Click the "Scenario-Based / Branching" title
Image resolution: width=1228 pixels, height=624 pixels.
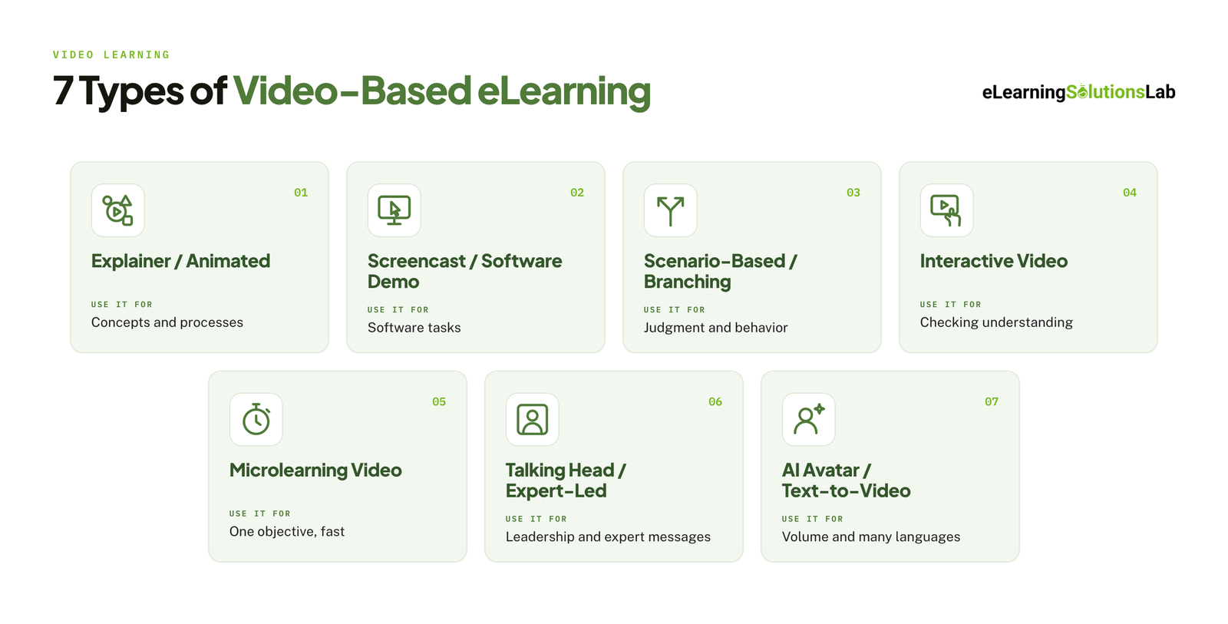720,271
